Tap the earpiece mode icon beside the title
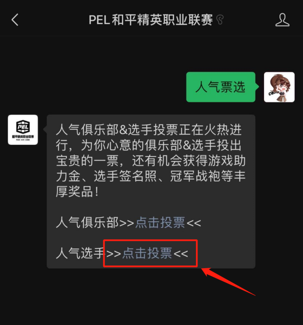The height and width of the screenshot is (325, 303). click(x=220, y=20)
